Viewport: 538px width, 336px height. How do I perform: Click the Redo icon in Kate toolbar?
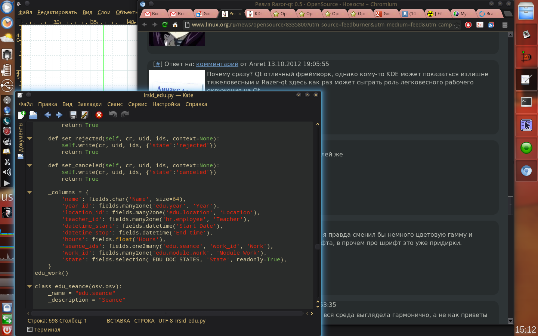tap(125, 114)
